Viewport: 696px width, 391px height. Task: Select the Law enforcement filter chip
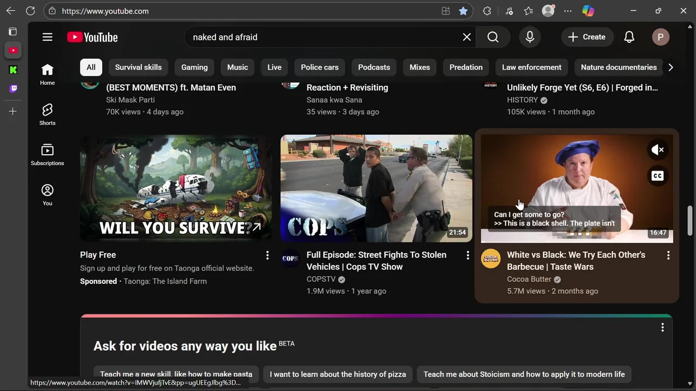pos(532,67)
